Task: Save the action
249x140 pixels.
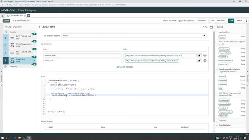Action: (231, 21)
